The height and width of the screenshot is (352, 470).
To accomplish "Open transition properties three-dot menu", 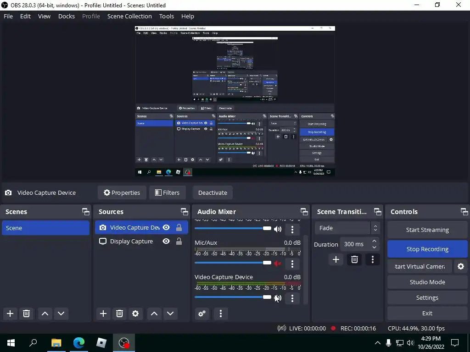I will [373, 259].
